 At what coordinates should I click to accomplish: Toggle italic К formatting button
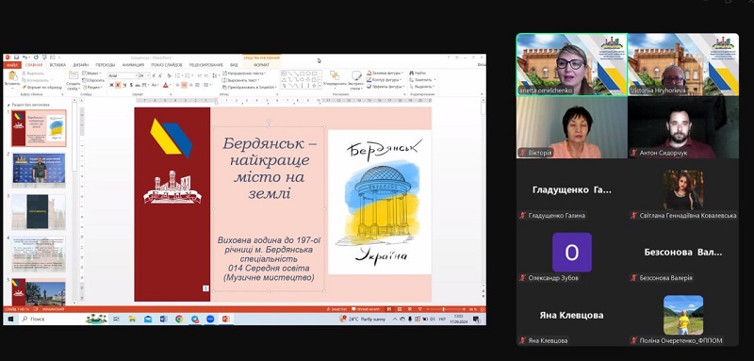[x=118, y=85]
